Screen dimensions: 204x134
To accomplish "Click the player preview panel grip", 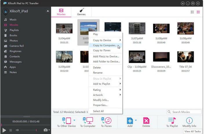I will (27, 116).
